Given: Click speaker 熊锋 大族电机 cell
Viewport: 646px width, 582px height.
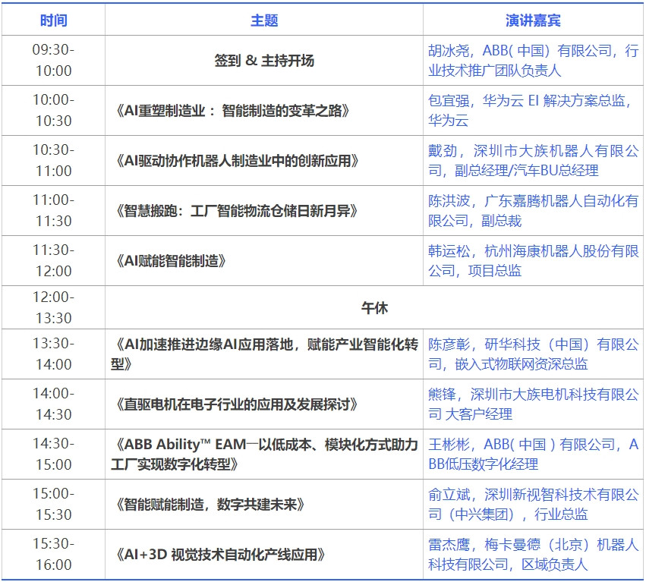Looking at the screenshot, I should pyautogui.click(x=533, y=404).
